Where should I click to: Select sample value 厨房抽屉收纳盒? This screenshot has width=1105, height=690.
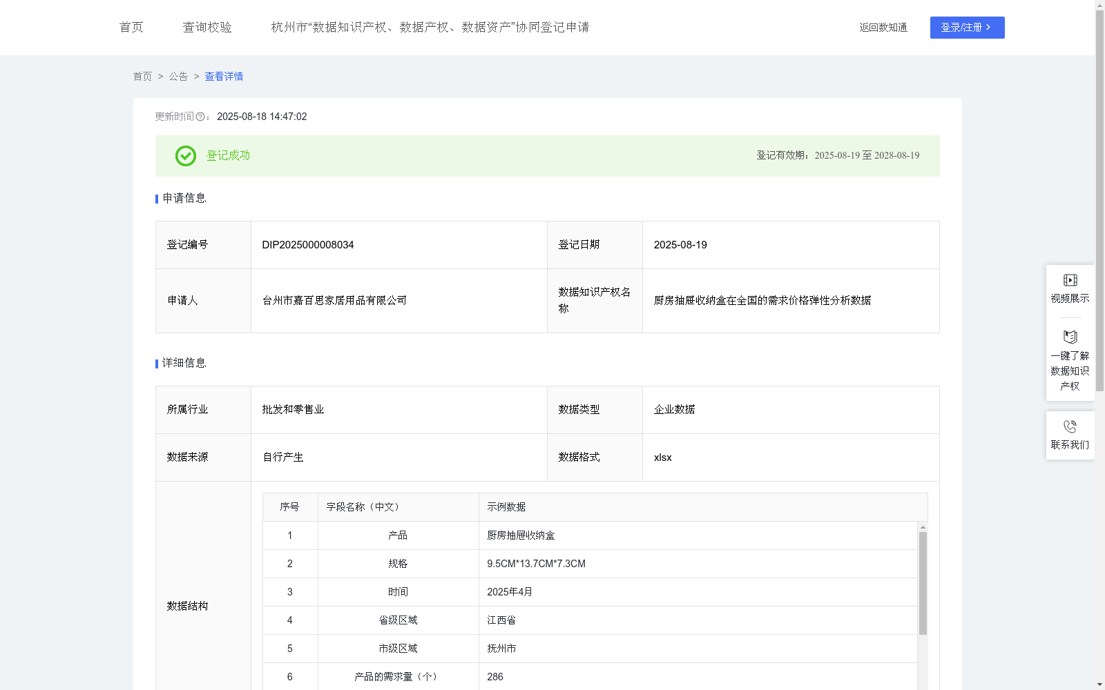[x=521, y=535]
